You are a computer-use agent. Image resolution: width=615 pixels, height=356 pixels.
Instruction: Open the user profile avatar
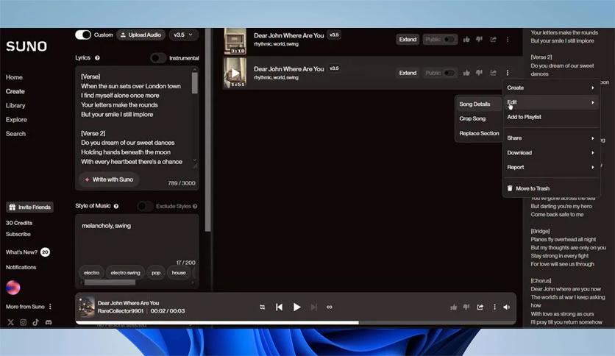(13, 288)
